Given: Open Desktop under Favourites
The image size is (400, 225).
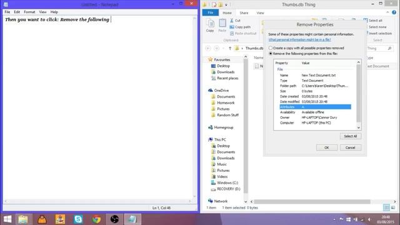Looking at the screenshot, I should [x=223, y=66].
